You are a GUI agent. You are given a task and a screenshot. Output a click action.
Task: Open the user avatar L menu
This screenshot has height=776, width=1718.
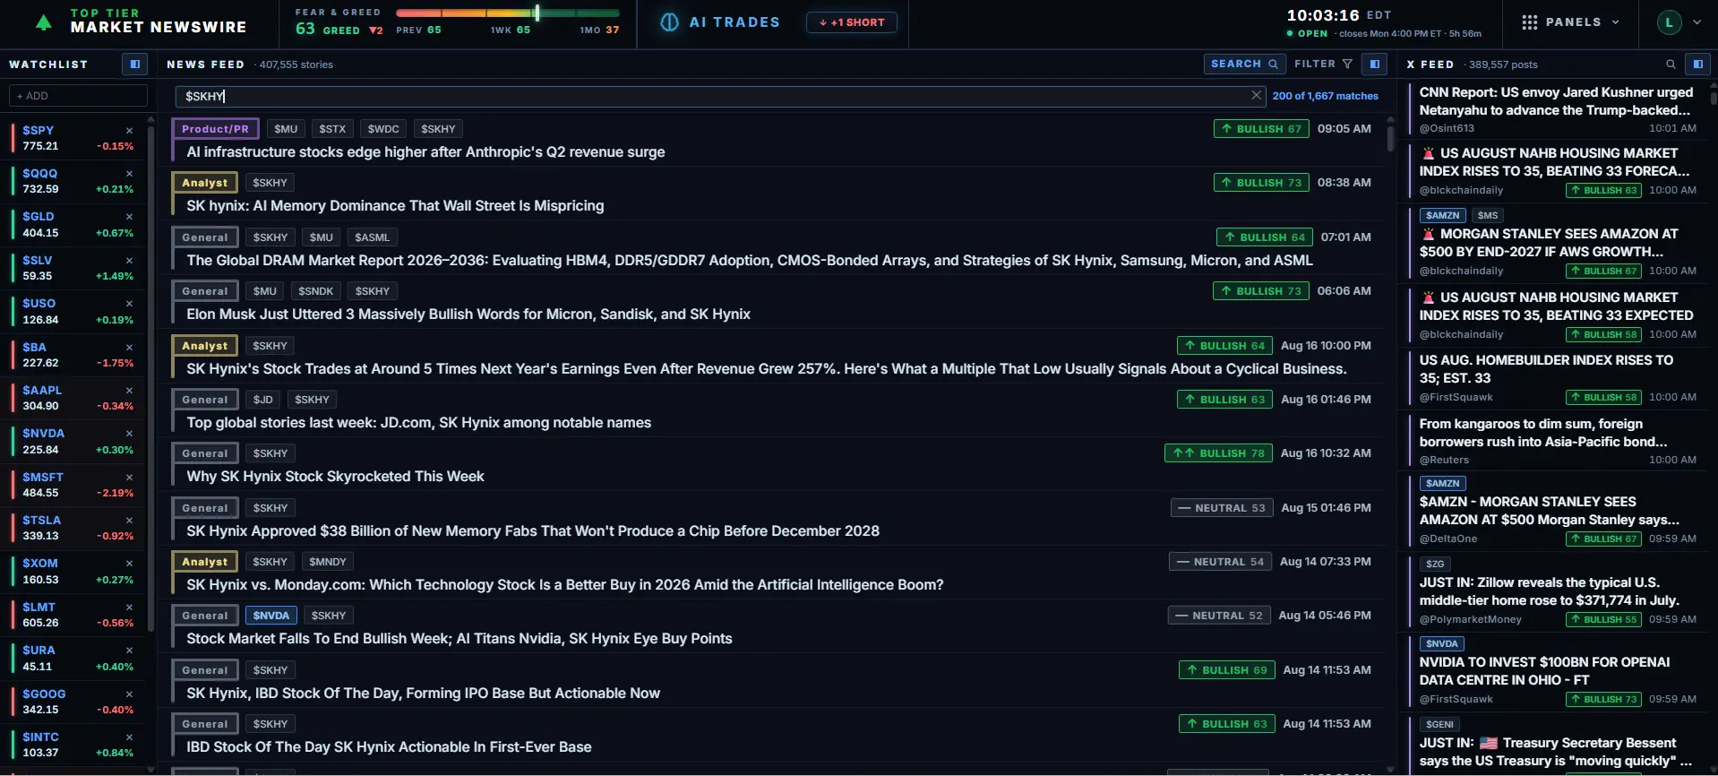tap(1669, 22)
